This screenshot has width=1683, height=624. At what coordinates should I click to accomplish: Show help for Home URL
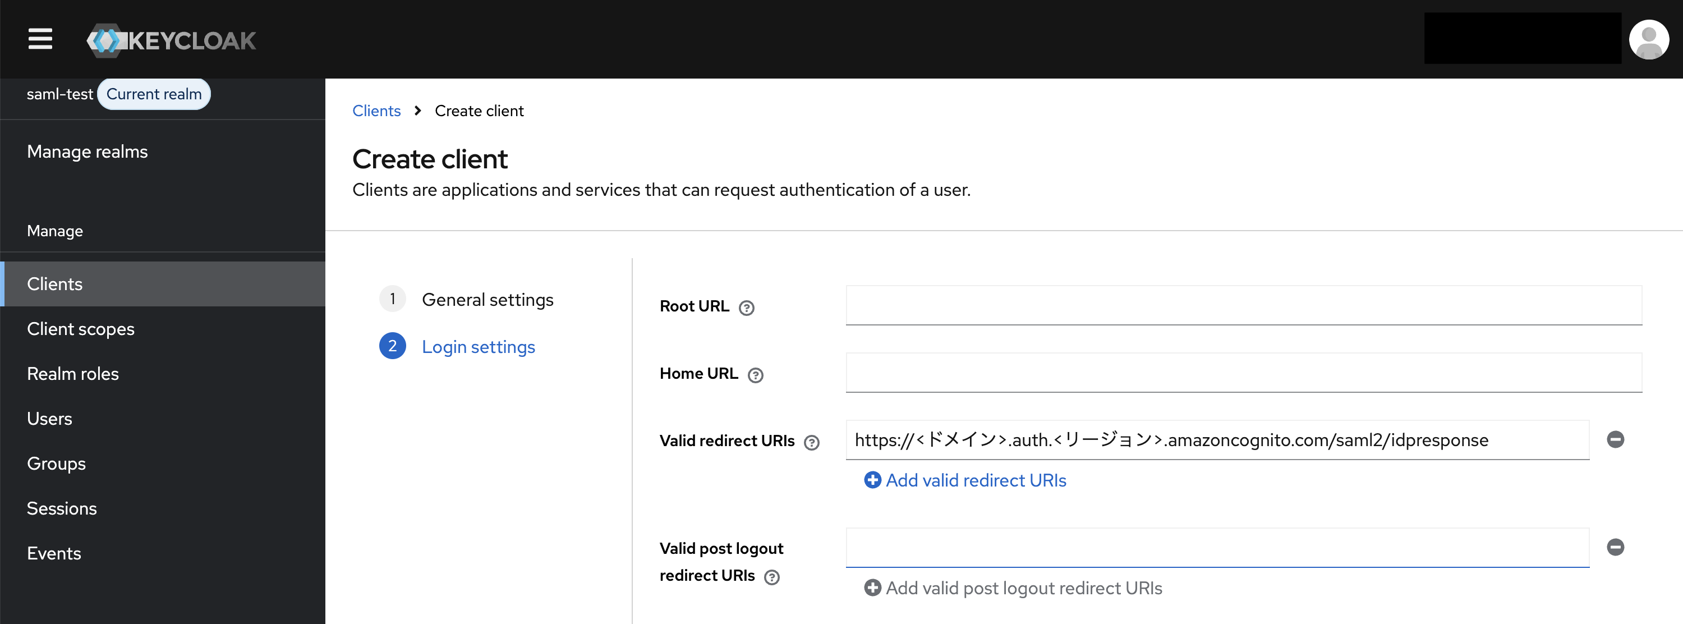755,375
